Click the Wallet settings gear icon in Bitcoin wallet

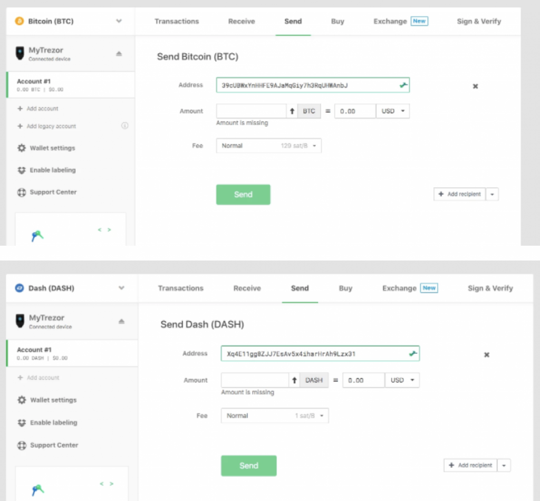pyautogui.click(x=22, y=148)
